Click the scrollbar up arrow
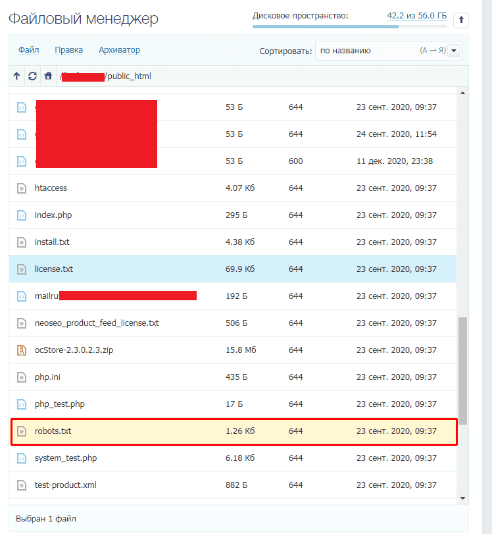The height and width of the screenshot is (534, 492). point(463,93)
